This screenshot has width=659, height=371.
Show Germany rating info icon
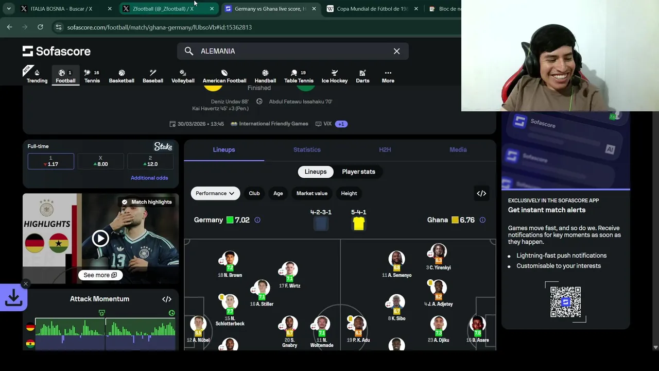coord(257,220)
